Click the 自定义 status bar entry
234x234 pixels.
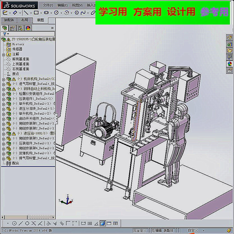click(x=193, y=231)
